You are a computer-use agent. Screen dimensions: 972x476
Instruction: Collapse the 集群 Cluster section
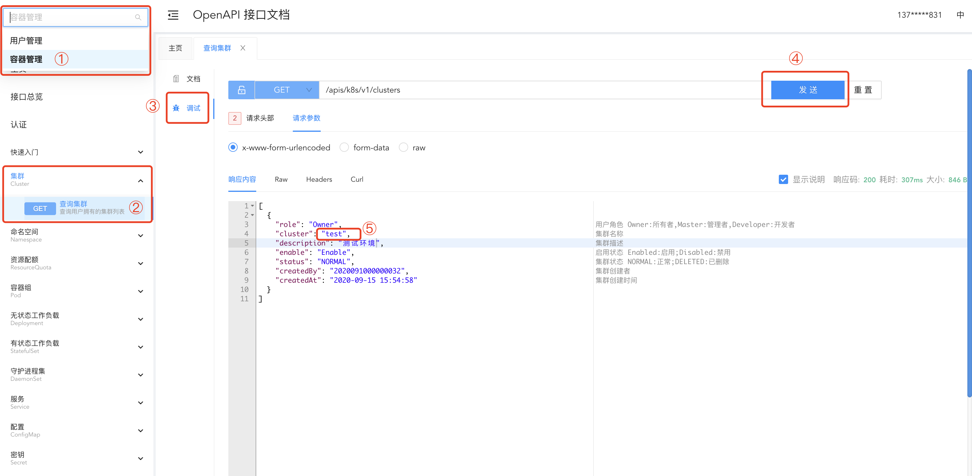pyautogui.click(x=140, y=181)
